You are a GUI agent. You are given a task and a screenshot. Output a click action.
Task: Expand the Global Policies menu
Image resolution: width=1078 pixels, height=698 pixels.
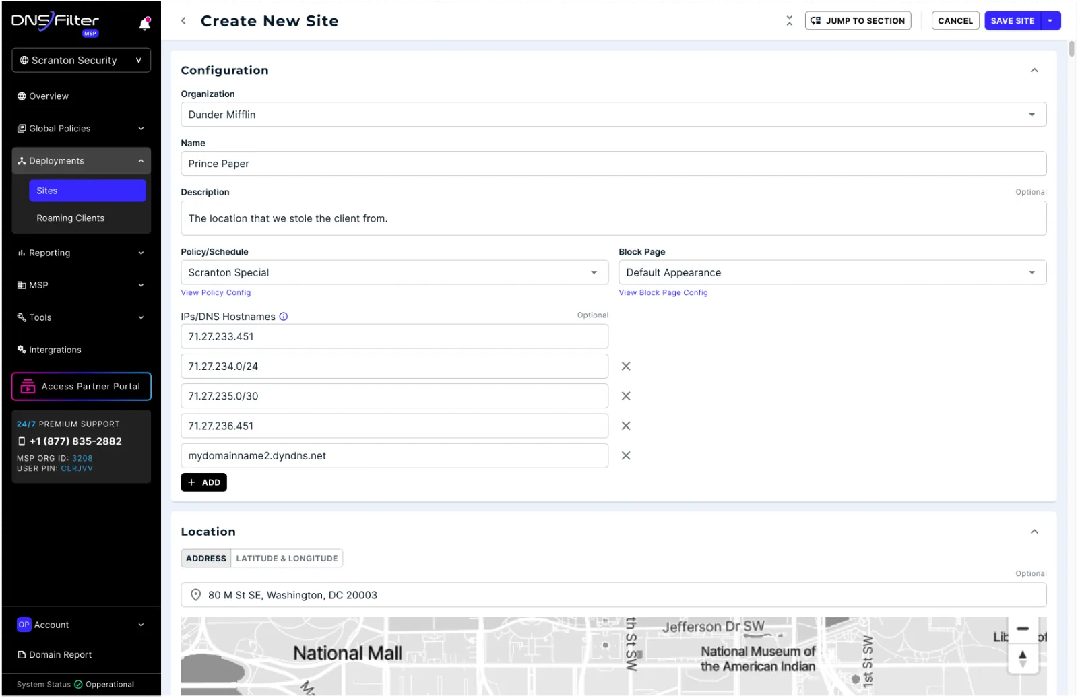(x=81, y=129)
